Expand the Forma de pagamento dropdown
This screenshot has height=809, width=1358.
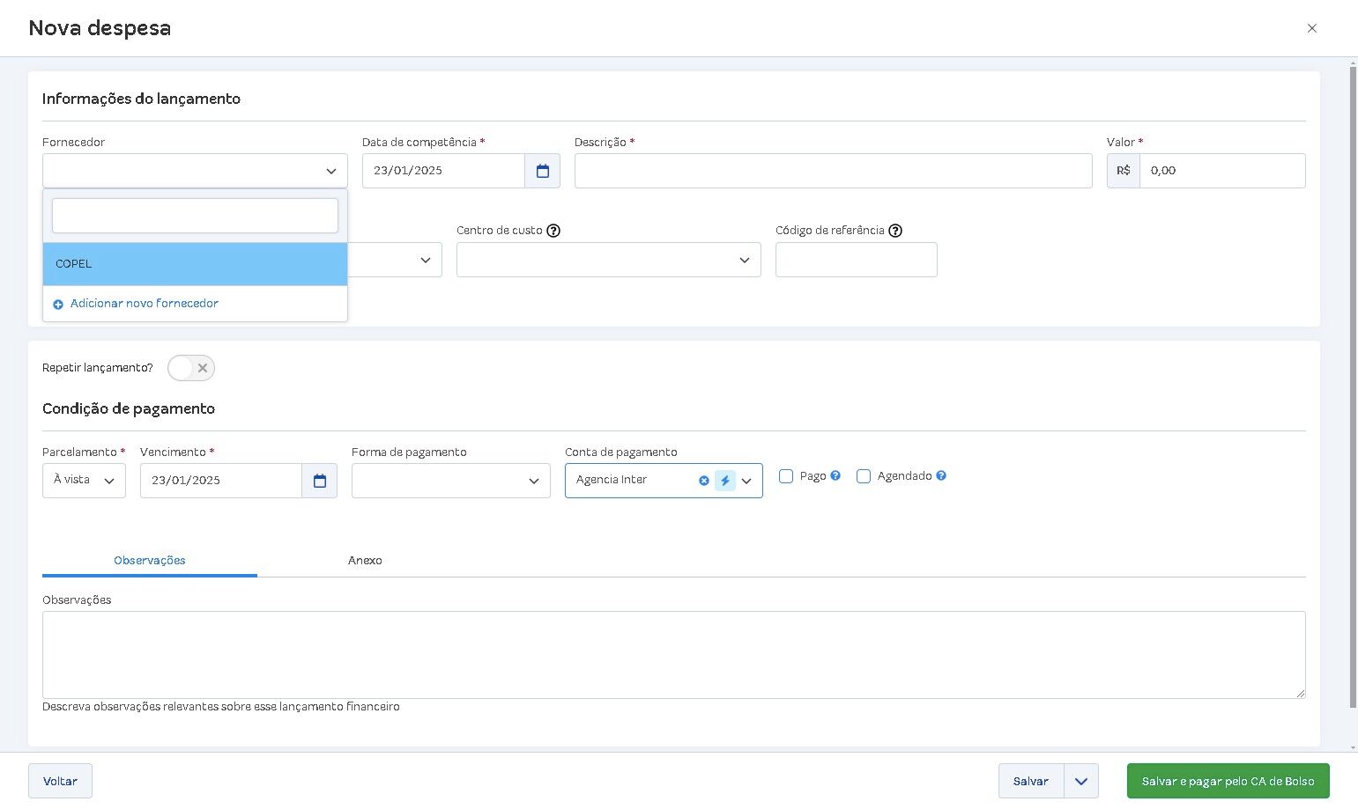point(450,481)
